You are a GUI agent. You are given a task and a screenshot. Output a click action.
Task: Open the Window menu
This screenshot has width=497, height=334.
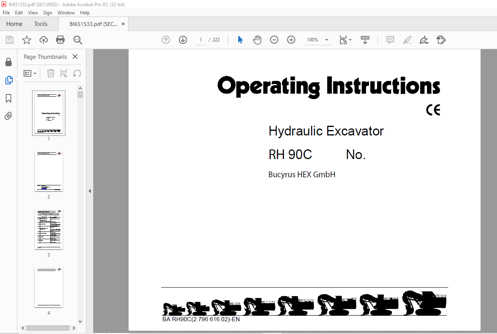[x=66, y=13]
